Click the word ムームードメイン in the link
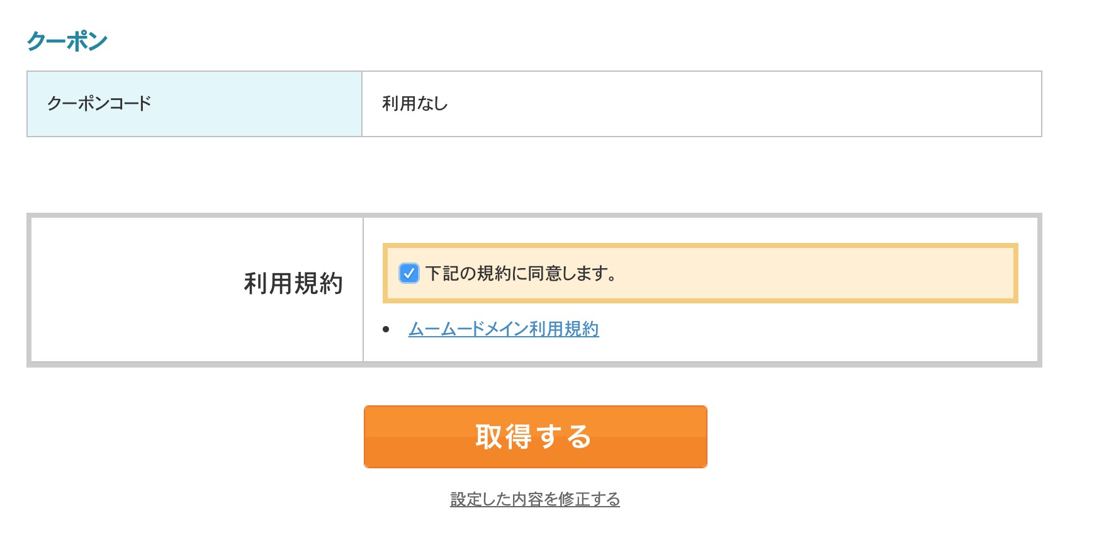This screenshot has width=1099, height=535. (x=468, y=329)
